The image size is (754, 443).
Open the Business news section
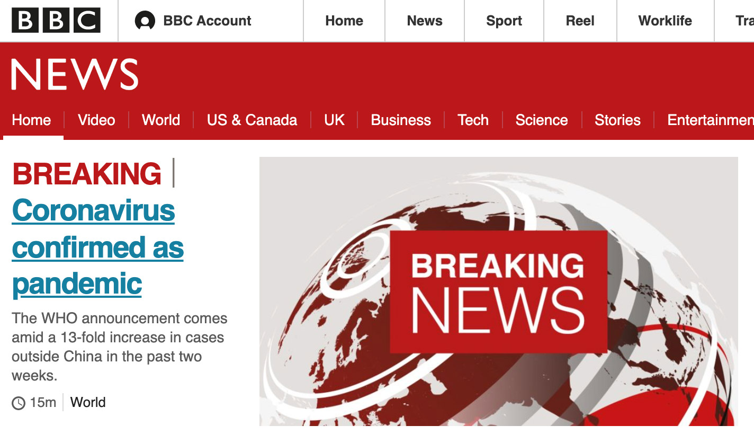tap(401, 120)
